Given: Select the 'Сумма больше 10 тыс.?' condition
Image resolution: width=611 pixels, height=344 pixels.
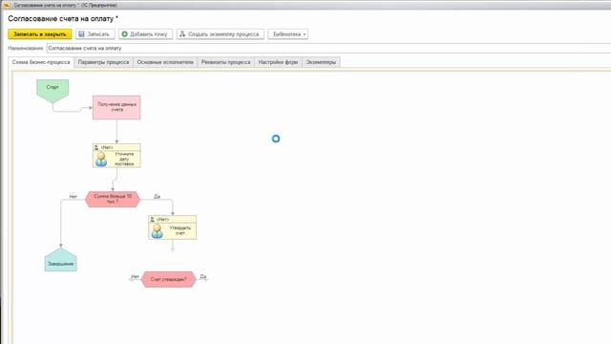Looking at the screenshot, I should tap(113, 199).
